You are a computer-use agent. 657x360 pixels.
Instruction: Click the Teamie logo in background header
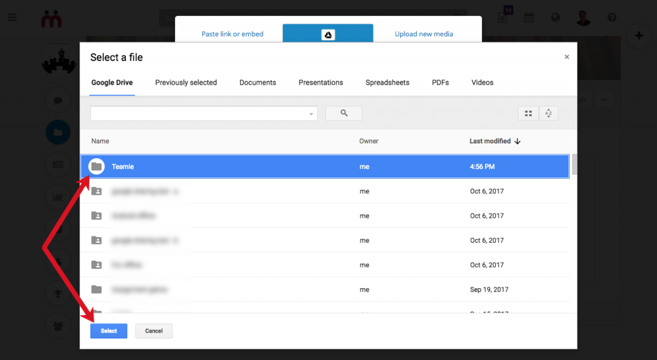(51, 19)
